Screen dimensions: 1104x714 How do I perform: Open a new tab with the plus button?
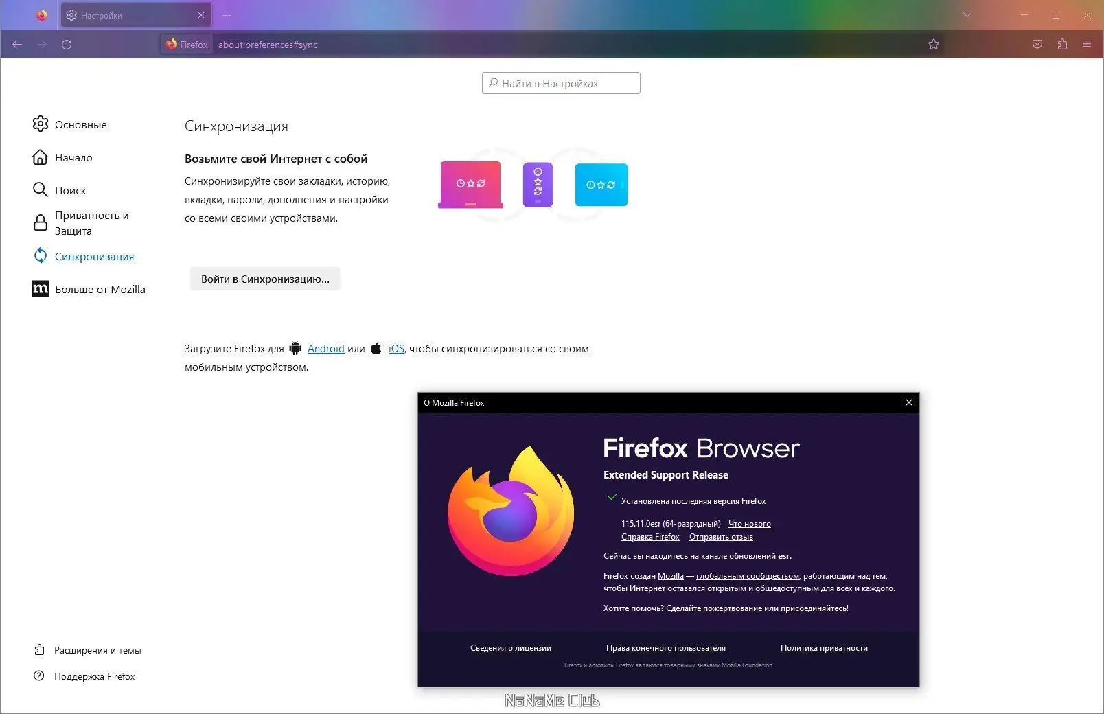(227, 15)
